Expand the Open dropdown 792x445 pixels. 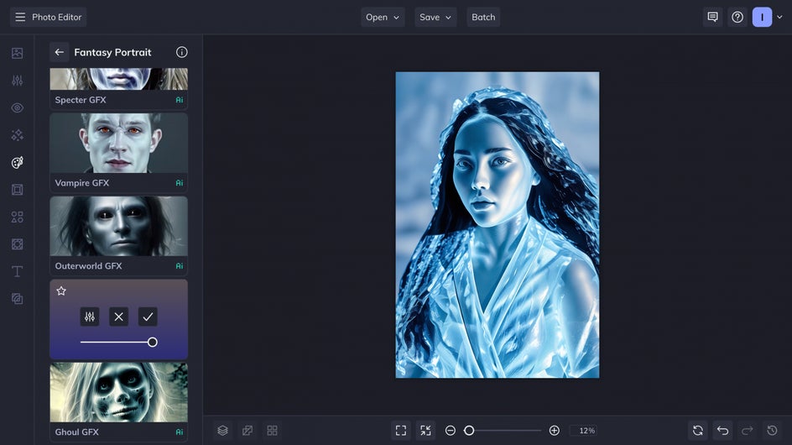point(383,17)
